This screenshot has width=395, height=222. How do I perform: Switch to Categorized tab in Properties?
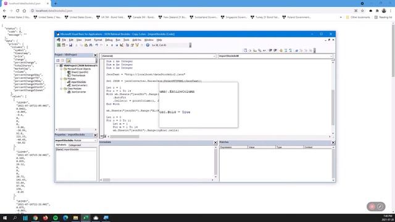pos(75,145)
